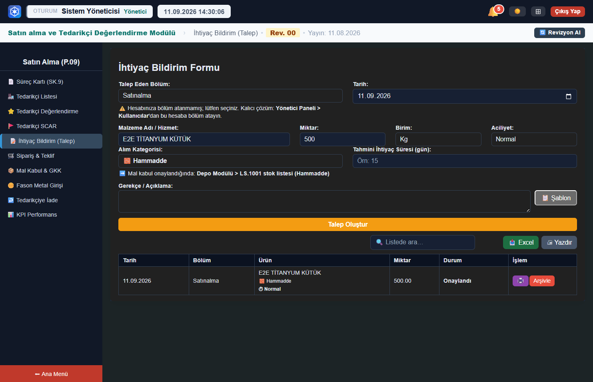Click the Listede ara search box
The height and width of the screenshot is (382, 593).
click(x=423, y=242)
